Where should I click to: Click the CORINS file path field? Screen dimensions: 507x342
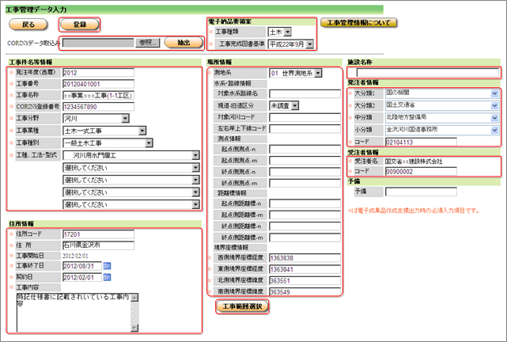[98, 43]
